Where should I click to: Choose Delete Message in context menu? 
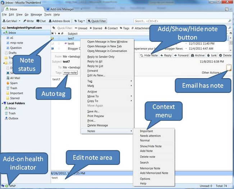tap(107, 125)
